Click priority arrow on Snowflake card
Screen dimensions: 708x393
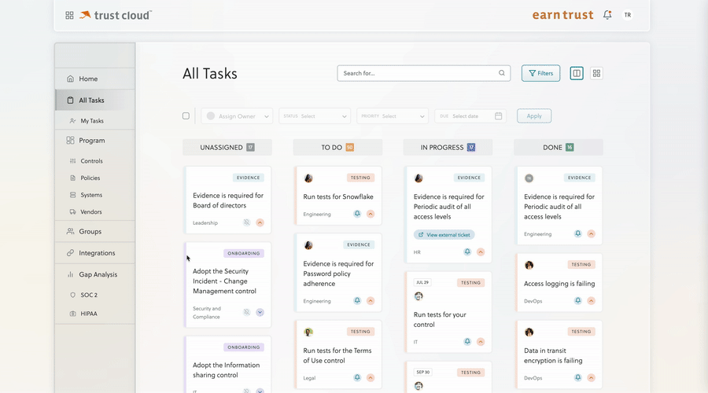pos(371,214)
